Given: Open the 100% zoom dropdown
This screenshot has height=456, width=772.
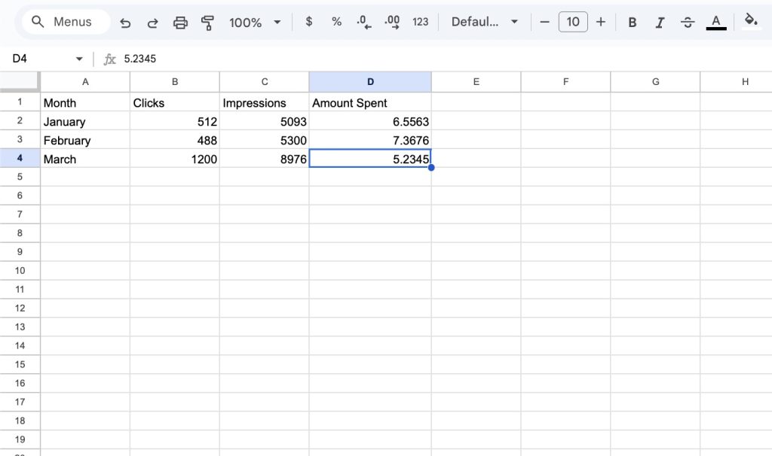Looking at the screenshot, I should click(x=255, y=23).
